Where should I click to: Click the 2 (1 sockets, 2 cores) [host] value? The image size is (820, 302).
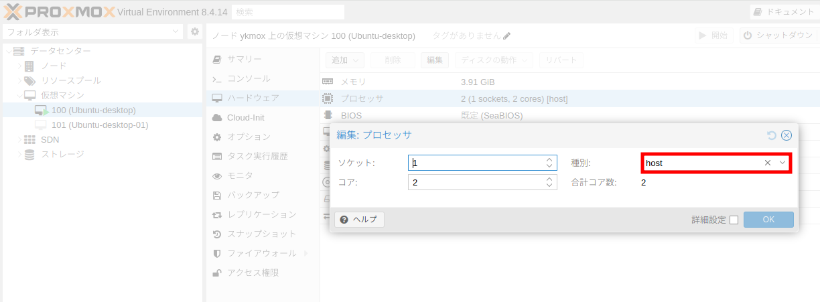coord(515,98)
